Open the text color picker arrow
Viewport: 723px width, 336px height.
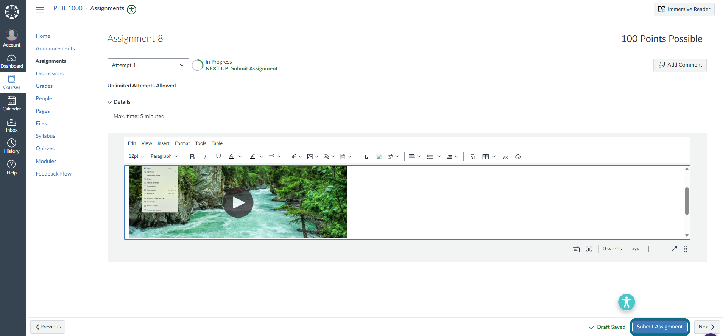pos(240,157)
